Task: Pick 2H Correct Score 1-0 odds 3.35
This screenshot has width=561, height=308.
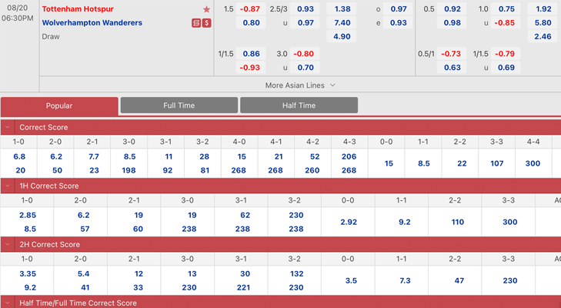Action: [x=28, y=274]
